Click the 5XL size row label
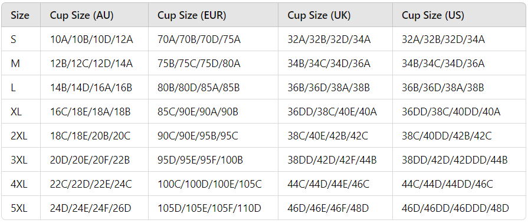 [21, 208]
